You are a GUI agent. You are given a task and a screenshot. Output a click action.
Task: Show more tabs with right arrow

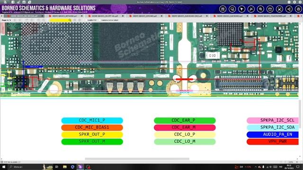coord(301,16)
